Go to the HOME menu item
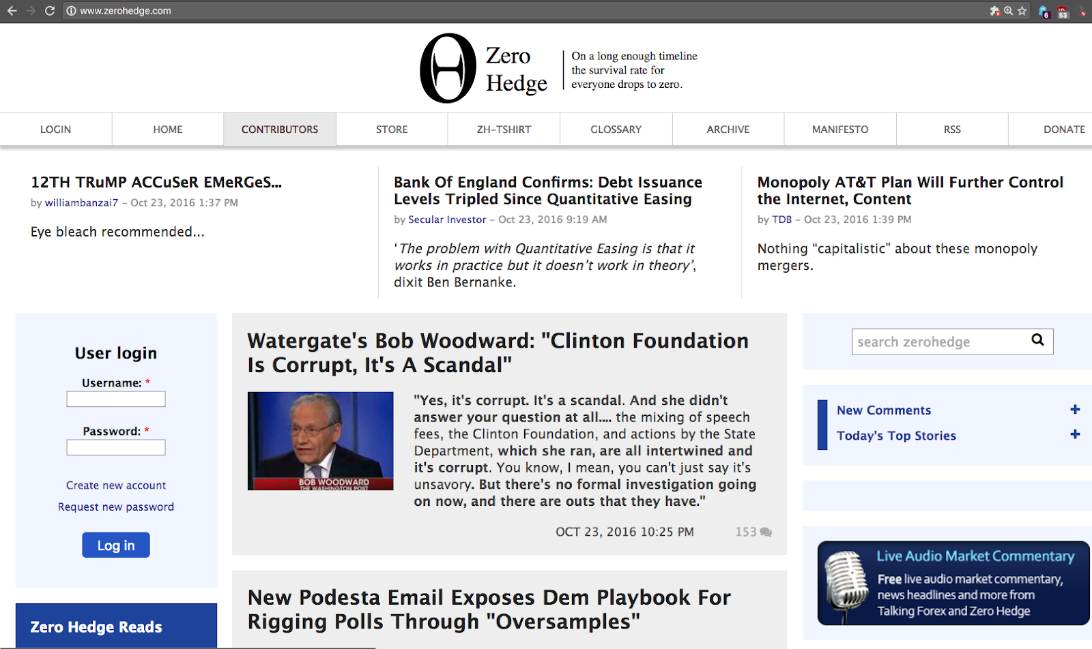 (168, 130)
